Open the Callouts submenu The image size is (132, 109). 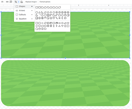pos(24,15)
